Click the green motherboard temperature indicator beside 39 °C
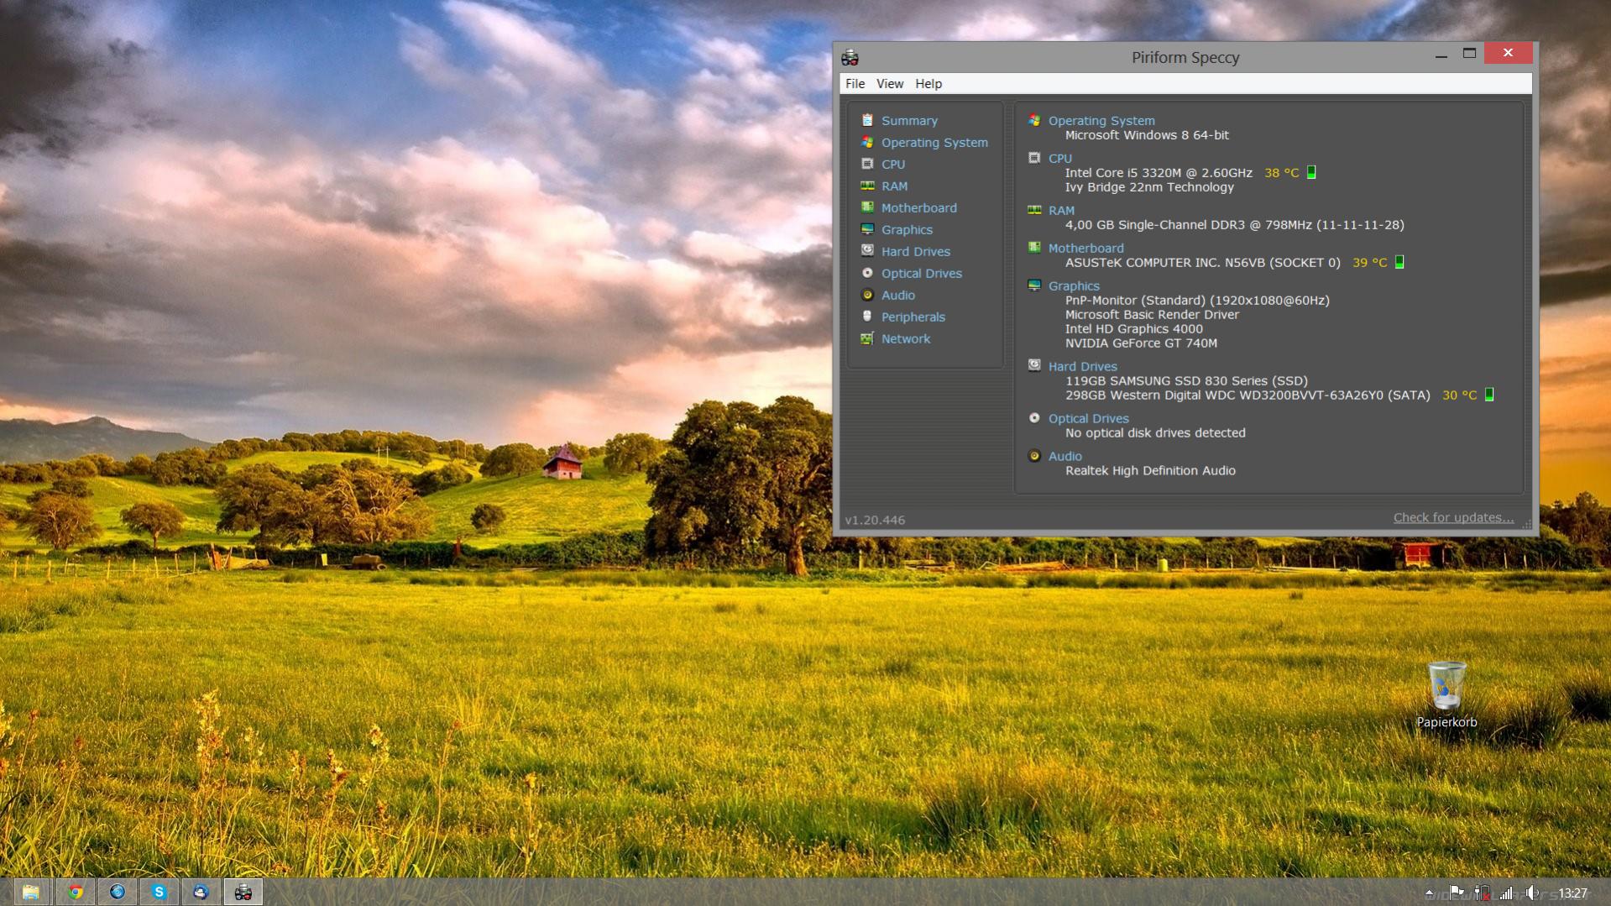 tap(1399, 262)
